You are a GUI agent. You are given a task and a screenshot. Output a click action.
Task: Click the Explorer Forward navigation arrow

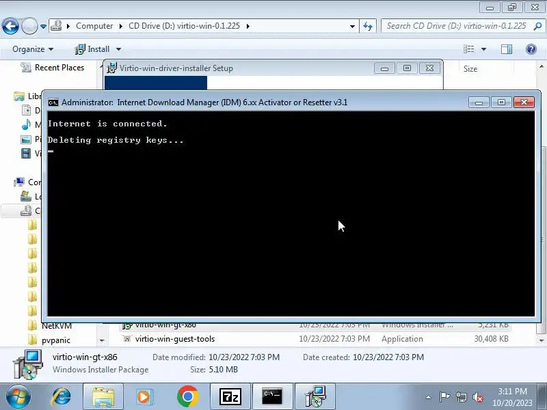click(x=29, y=26)
